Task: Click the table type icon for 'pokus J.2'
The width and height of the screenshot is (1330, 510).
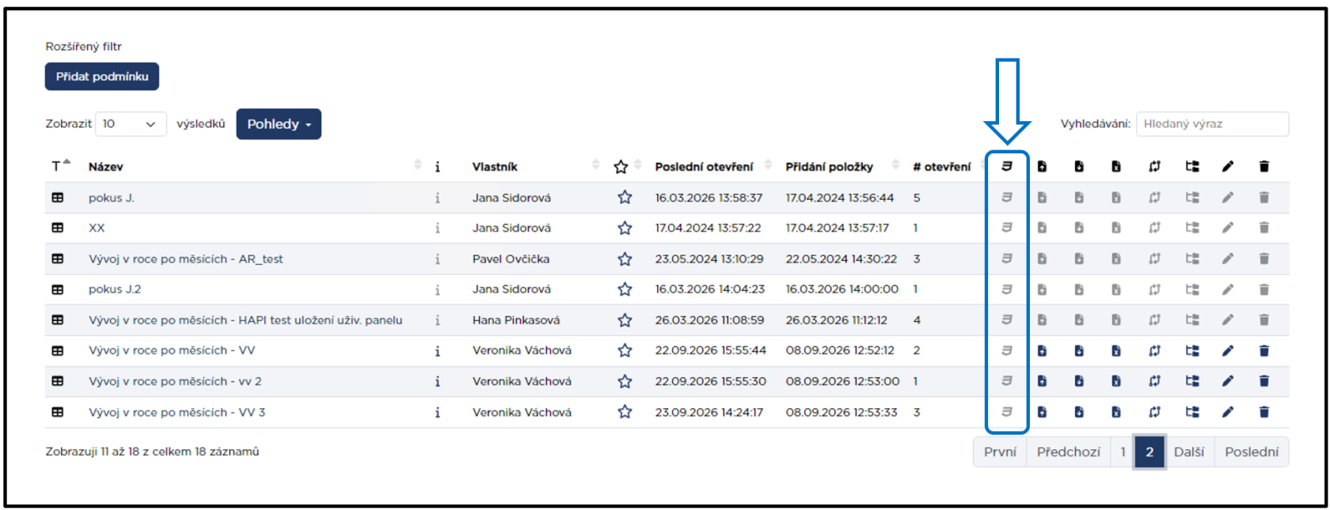Action: 58,289
